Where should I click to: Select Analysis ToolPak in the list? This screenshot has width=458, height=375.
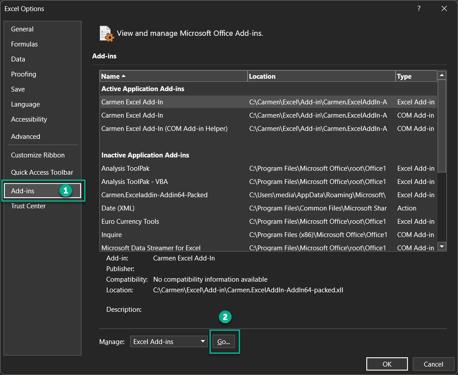point(126,168)
